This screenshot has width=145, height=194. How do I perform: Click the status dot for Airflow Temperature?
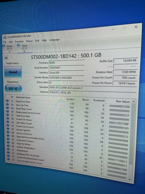pos(8,145)
